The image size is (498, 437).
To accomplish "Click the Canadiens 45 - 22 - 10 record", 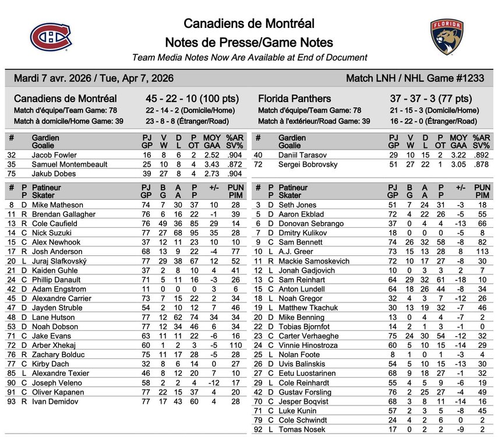I will [192, 98].
